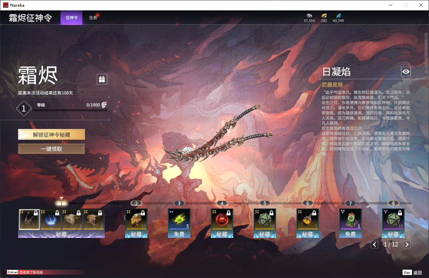Click the Esc 返回 button

412,272
